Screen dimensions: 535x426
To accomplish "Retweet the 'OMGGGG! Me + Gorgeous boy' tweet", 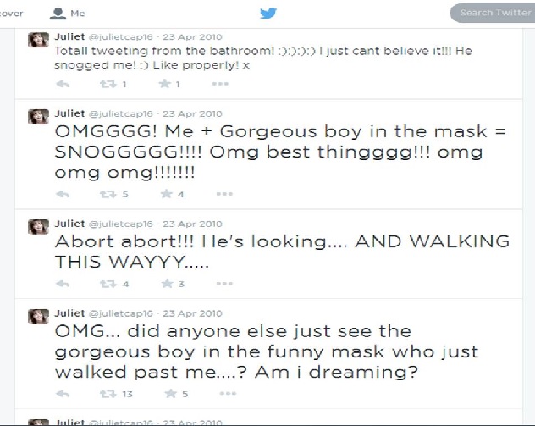I will click(x=108, y=194).
